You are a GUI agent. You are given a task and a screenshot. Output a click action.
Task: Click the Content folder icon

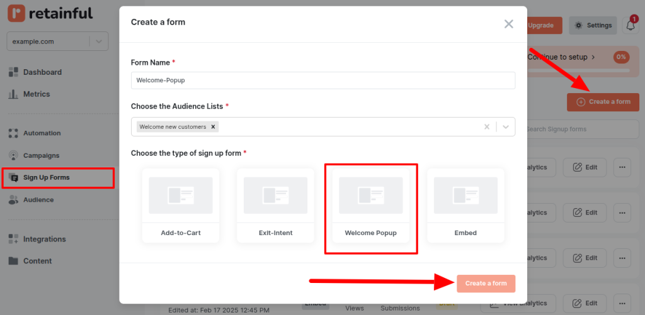pyautogui.click(x=14, y=261)
